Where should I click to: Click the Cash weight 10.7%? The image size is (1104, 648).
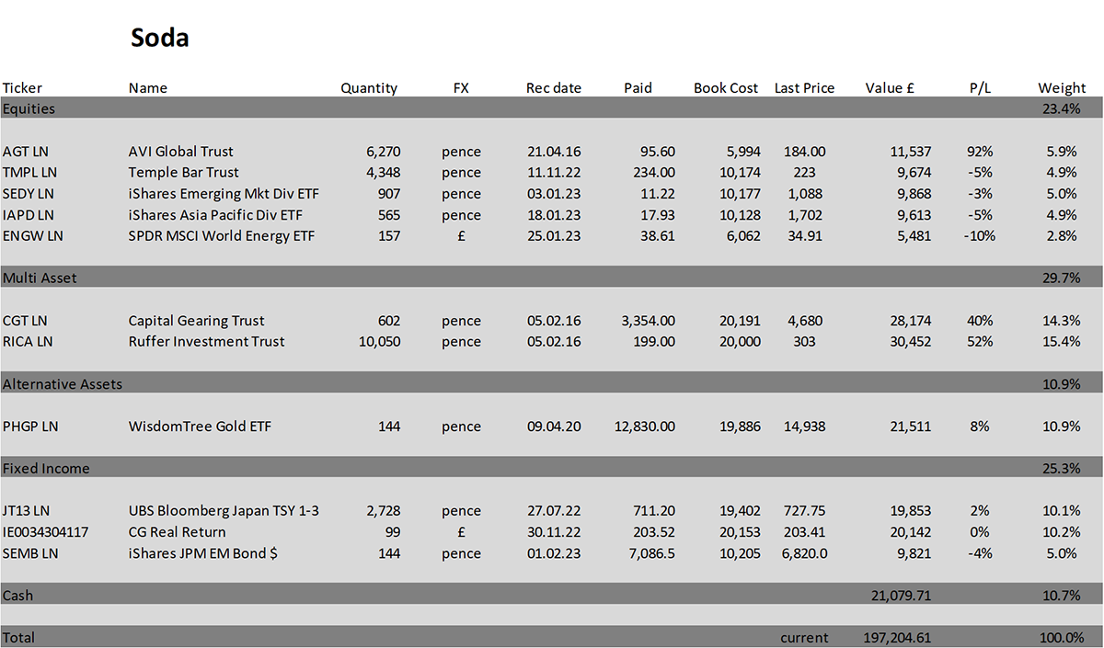(1062, 596)
